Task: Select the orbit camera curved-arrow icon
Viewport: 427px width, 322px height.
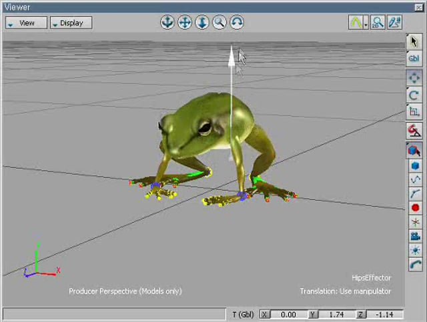Action: tap(237, 22)
